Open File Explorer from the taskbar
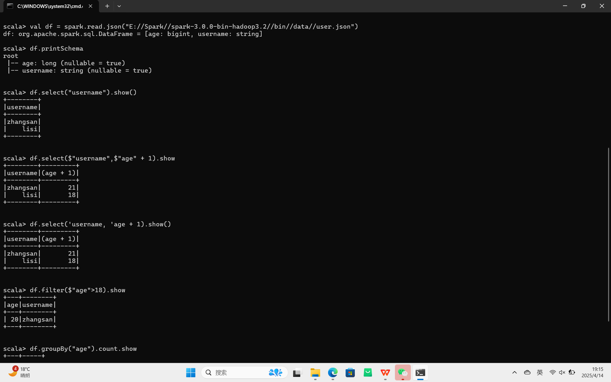611x382 pixels. click(x=315, y=372)
